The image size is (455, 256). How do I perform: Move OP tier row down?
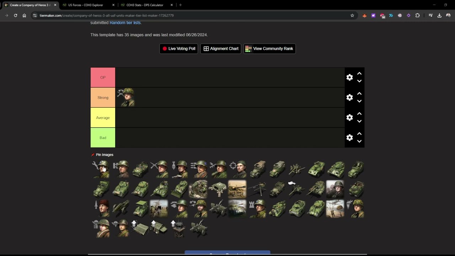click(x=359, y=81)
